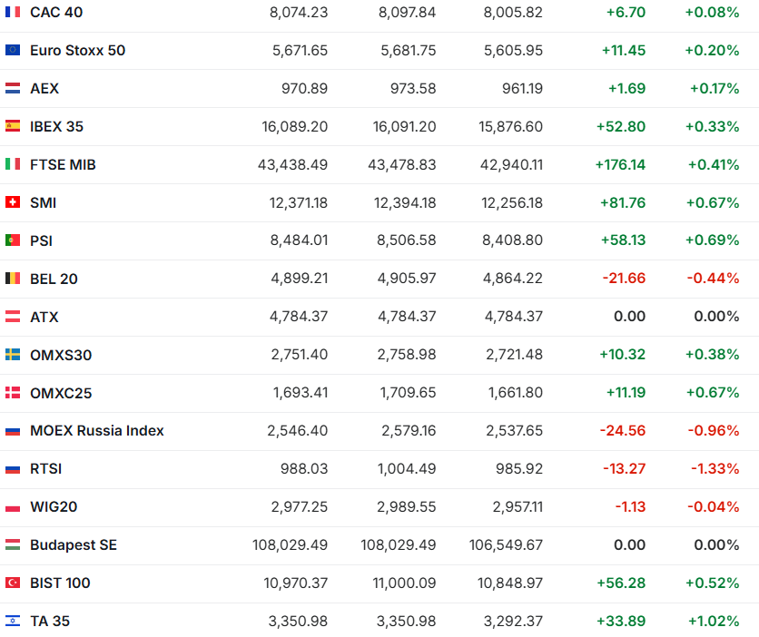Click the Belgium flag icon beside BEL 20
This screenshot has width=759, height=637.
point(13,279)
